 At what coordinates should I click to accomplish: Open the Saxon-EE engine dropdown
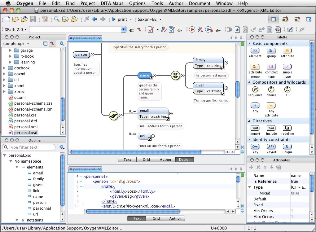tap(160, 19)
